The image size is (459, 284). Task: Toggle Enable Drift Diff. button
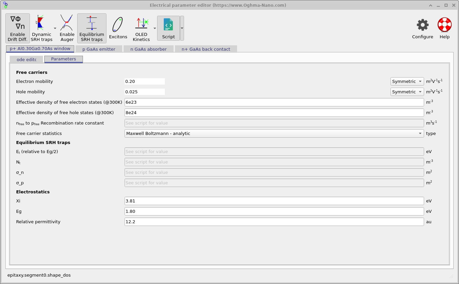(x=17, y=28)
